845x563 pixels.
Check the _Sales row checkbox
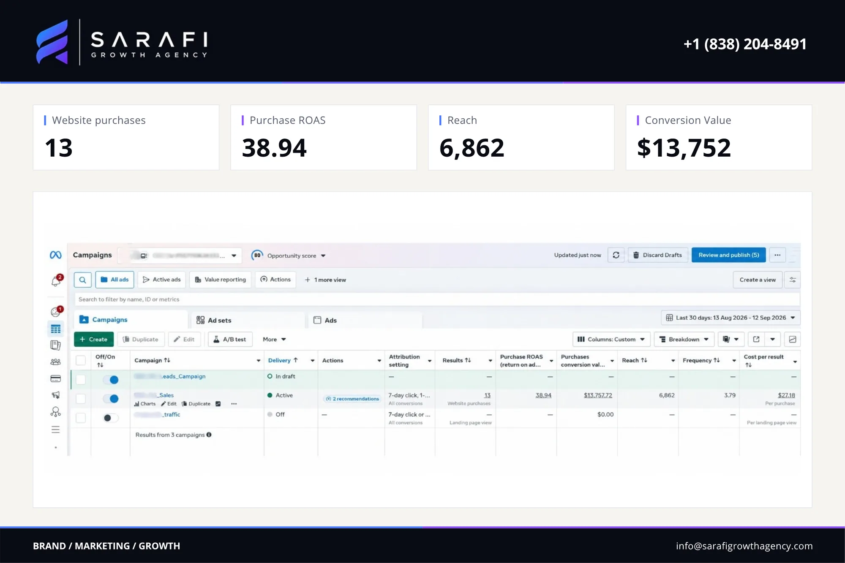[x=81, y=399]
